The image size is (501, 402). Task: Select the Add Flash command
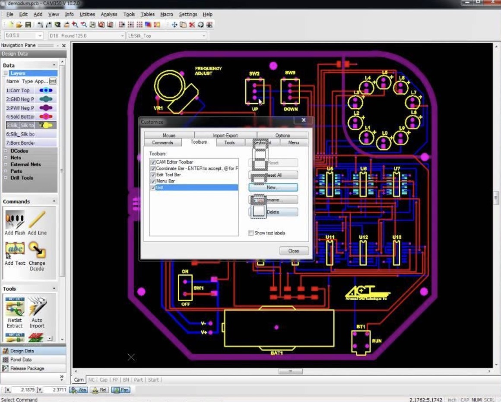pyautogui.click(x=15, y=223)
